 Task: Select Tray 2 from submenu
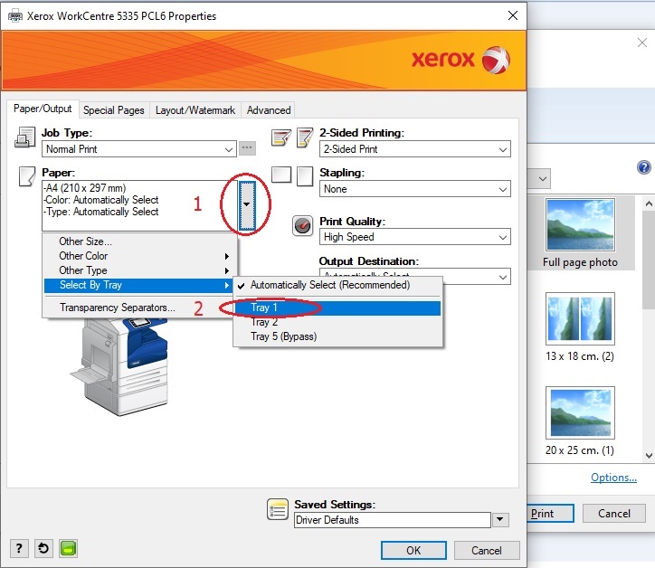click(x=337, y=322)
